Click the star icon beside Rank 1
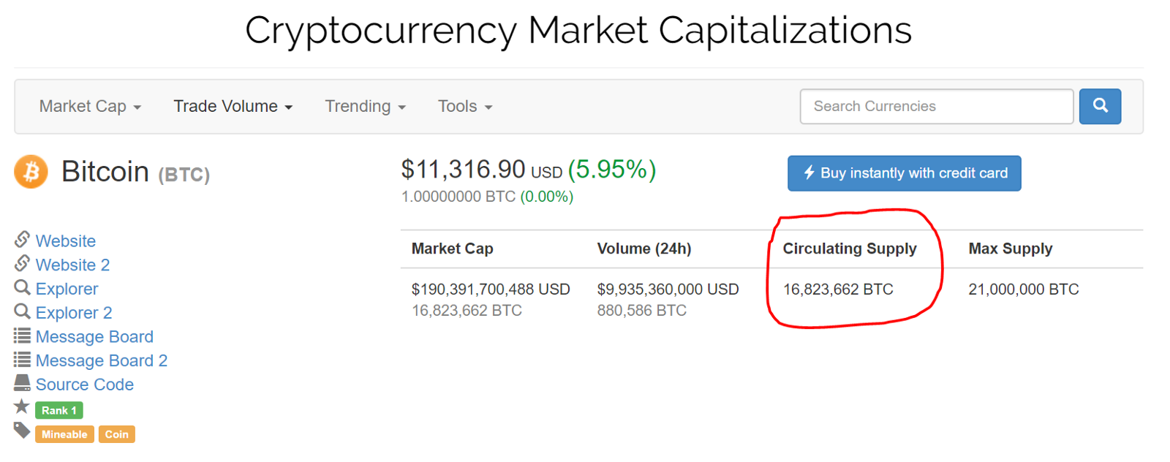This screenshot has height=462, width=1170. coord(22,407)
